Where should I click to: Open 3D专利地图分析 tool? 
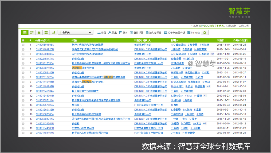174,33
